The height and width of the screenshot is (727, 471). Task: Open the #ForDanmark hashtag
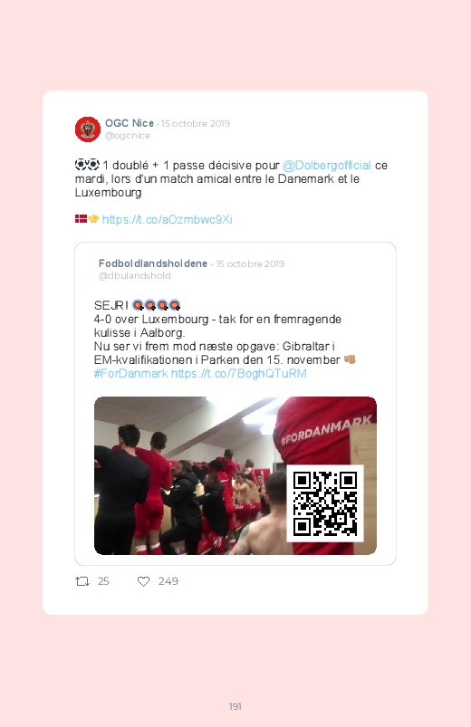point(130,373)
